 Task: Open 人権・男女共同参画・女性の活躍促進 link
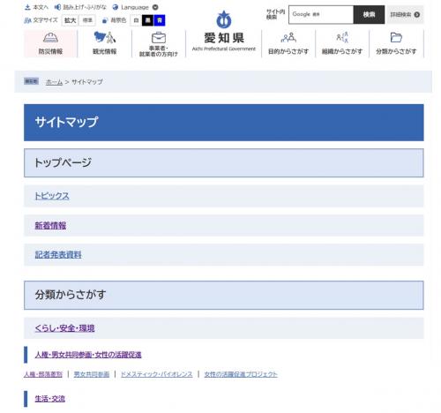point(88,355)
